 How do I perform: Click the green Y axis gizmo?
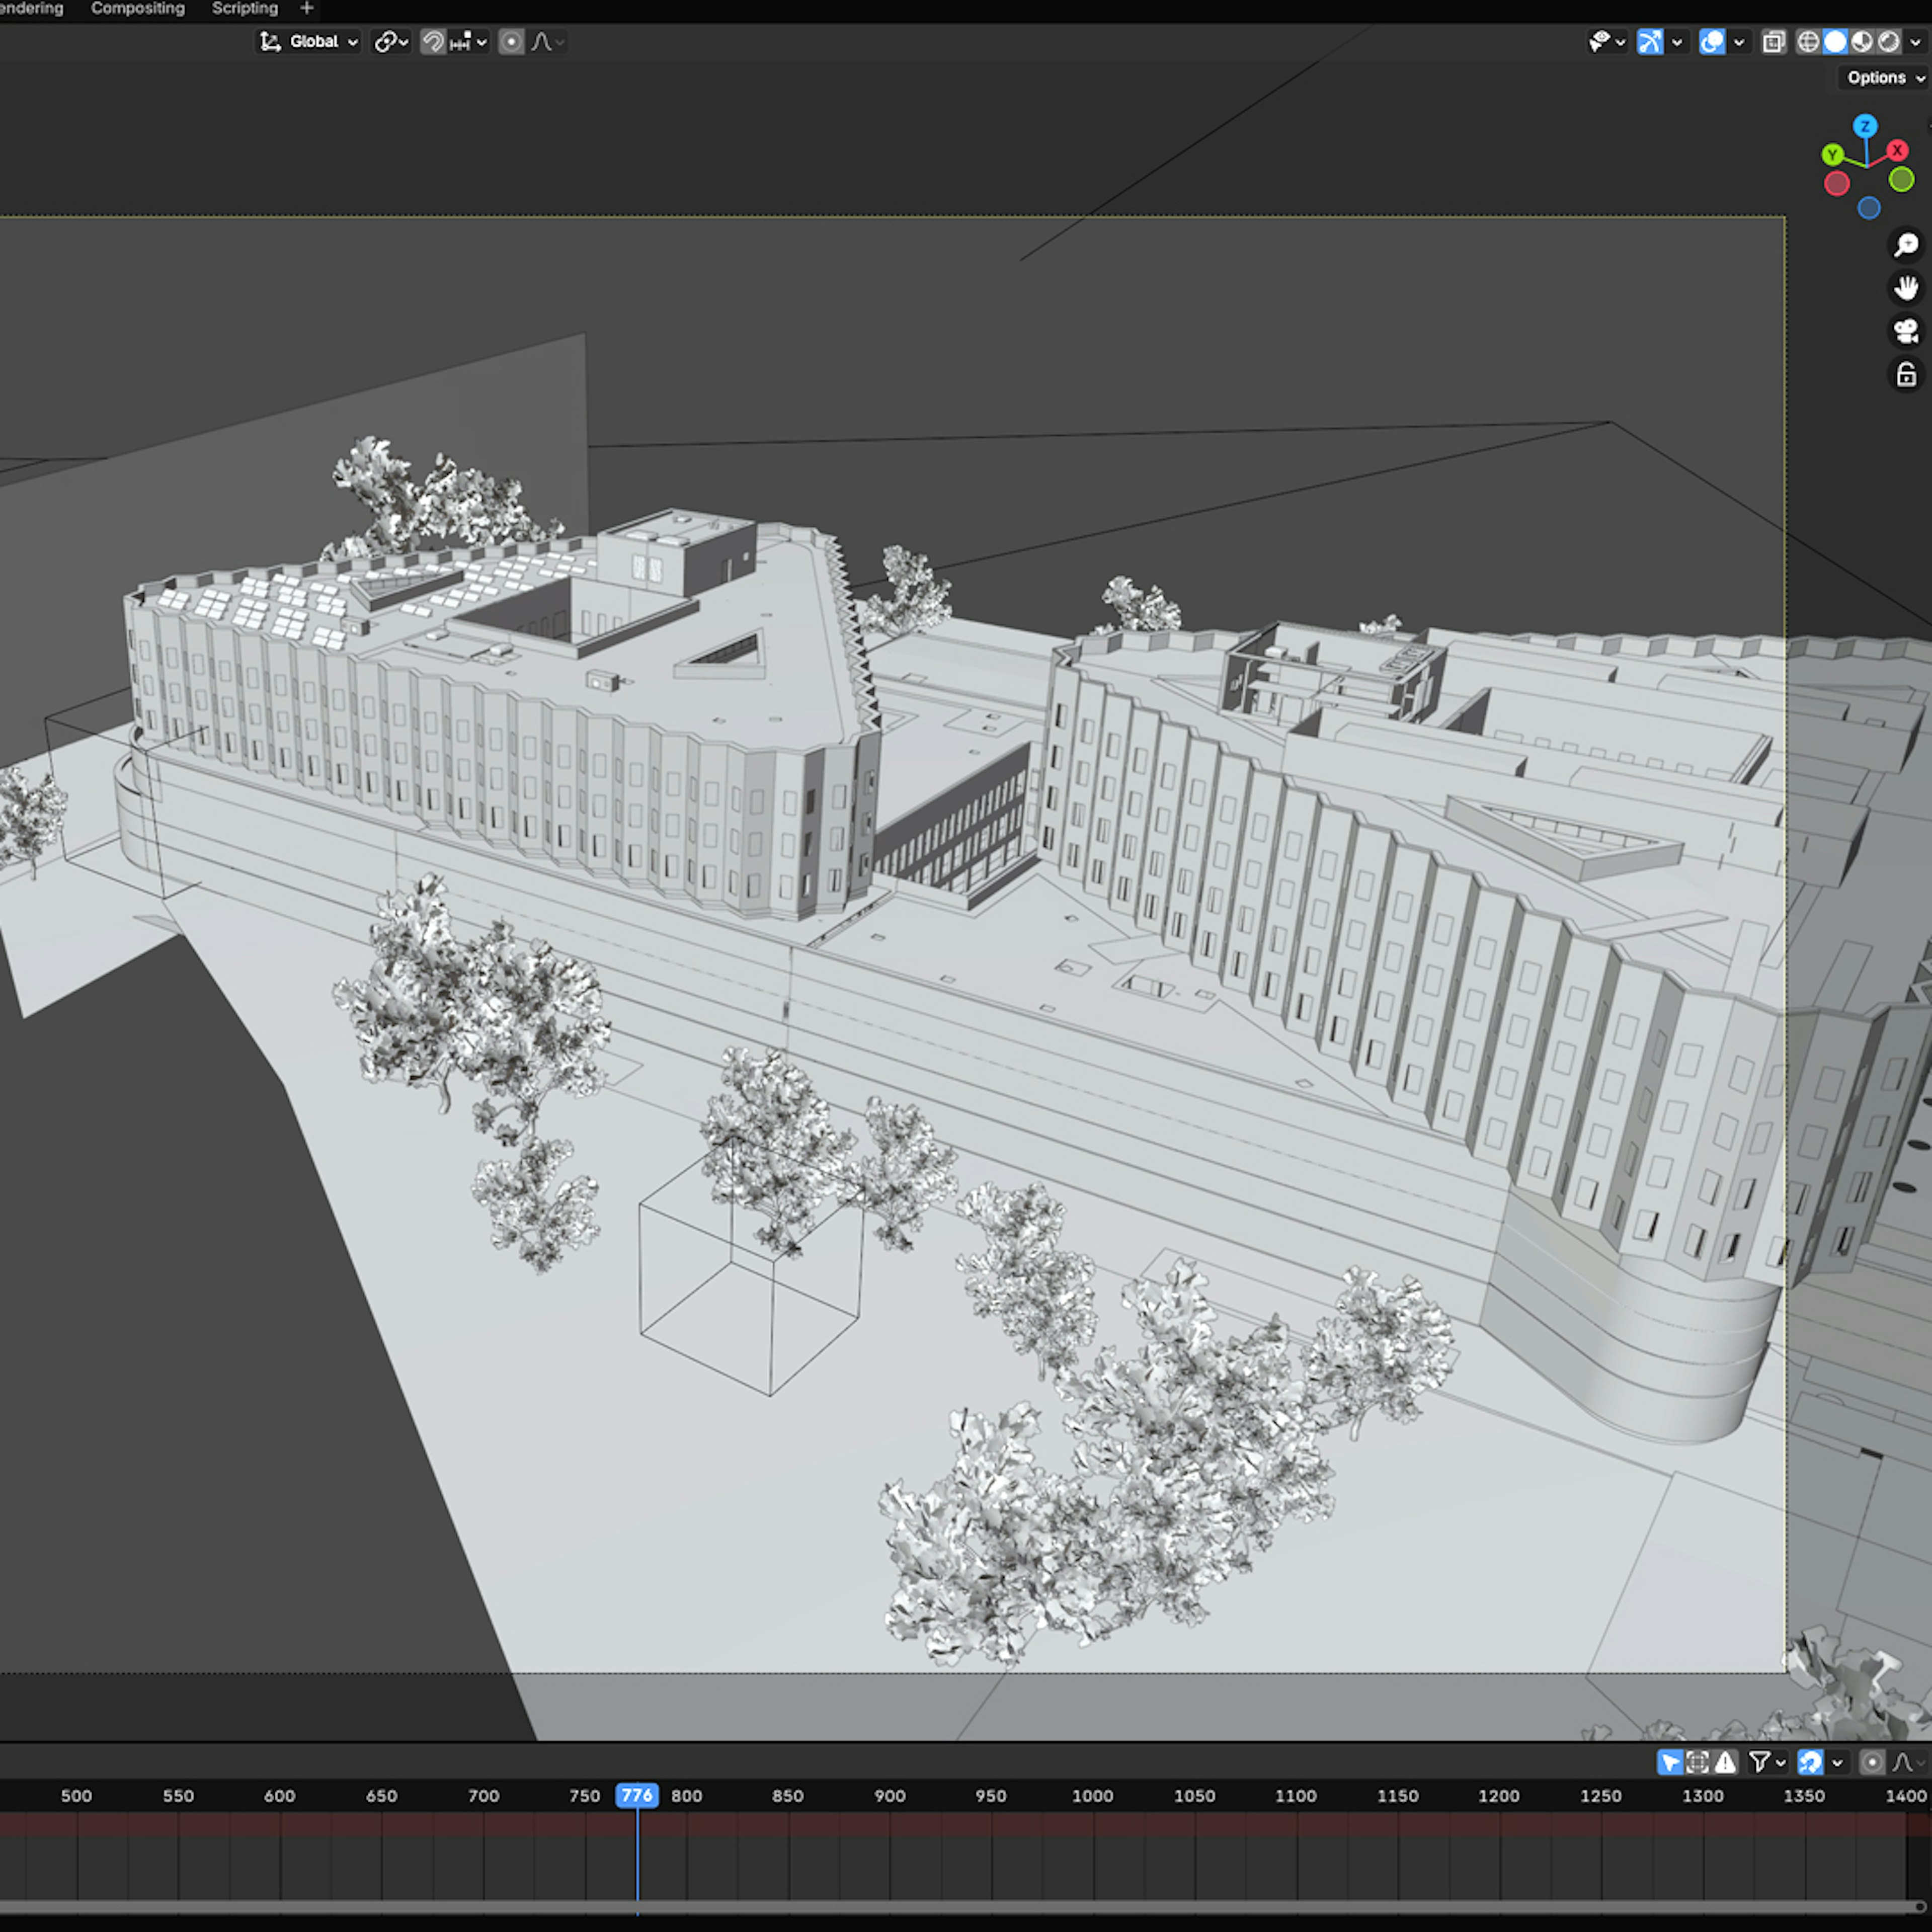1832,155
